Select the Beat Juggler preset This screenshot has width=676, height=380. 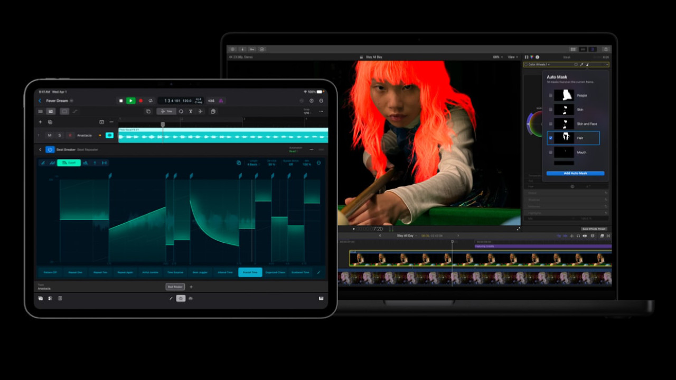click(200, 272)
